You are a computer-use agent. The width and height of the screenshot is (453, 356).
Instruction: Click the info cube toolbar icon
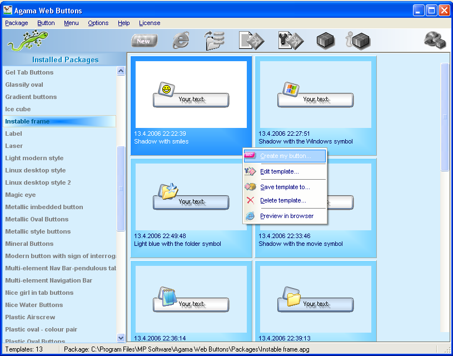pyautogui.click(x=358, y=41)
